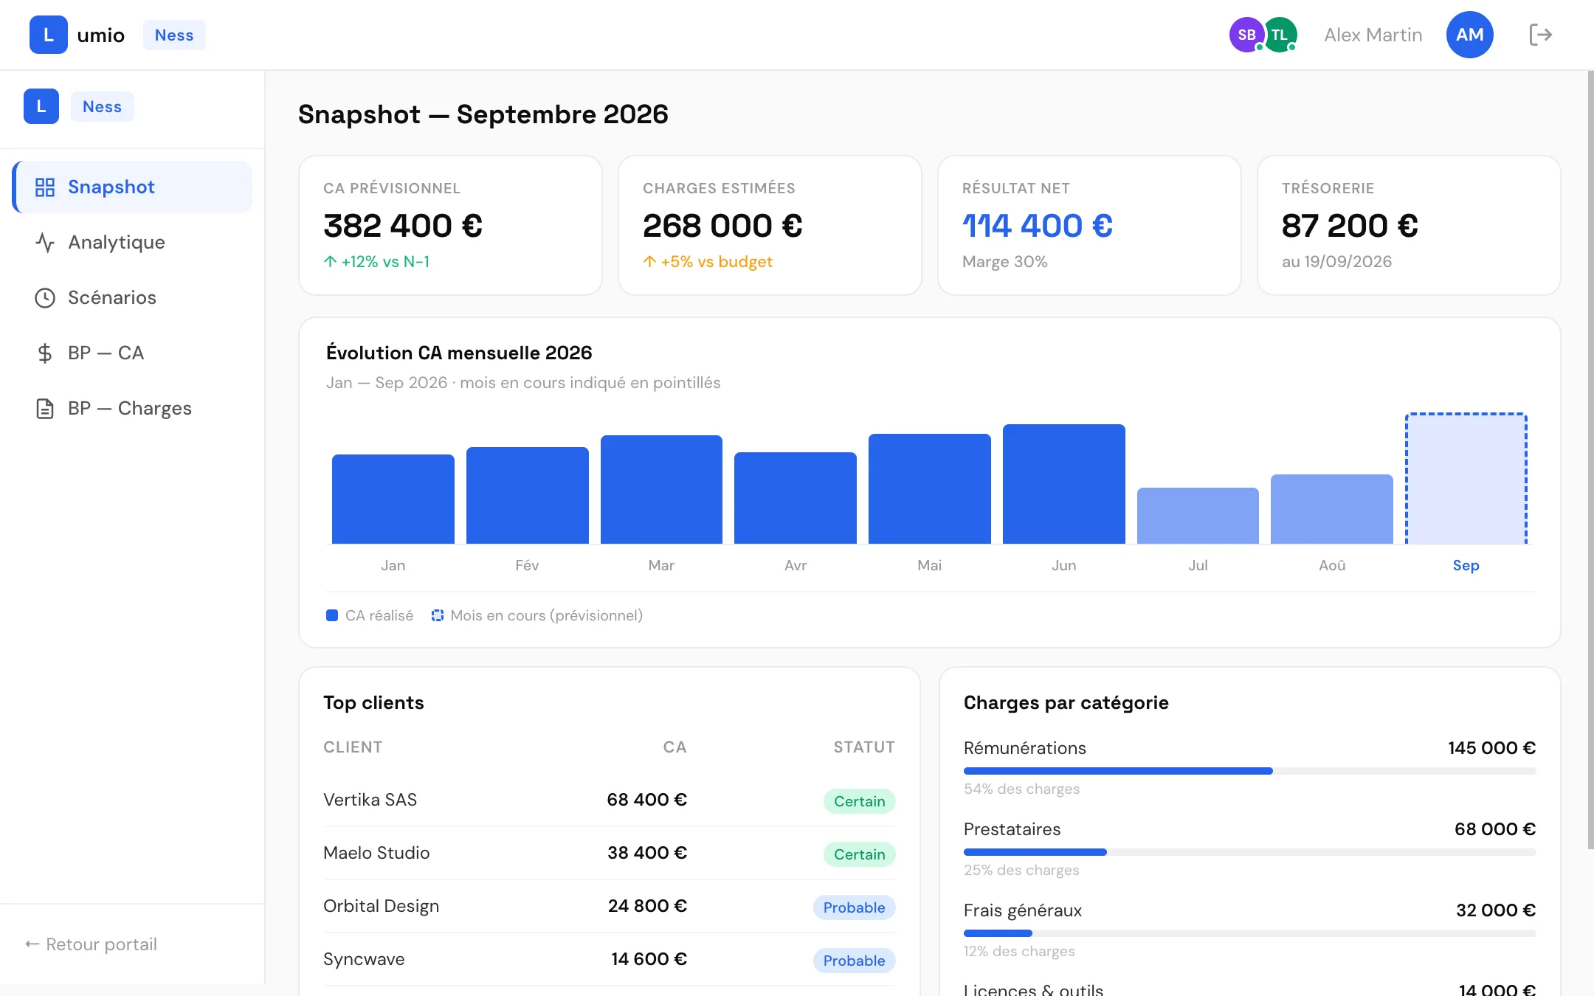Image resolution: width=1594 pixels, height=996 pixels.
Task: Click the 114 400 € résultat net value
Action: click(1038, 226)
